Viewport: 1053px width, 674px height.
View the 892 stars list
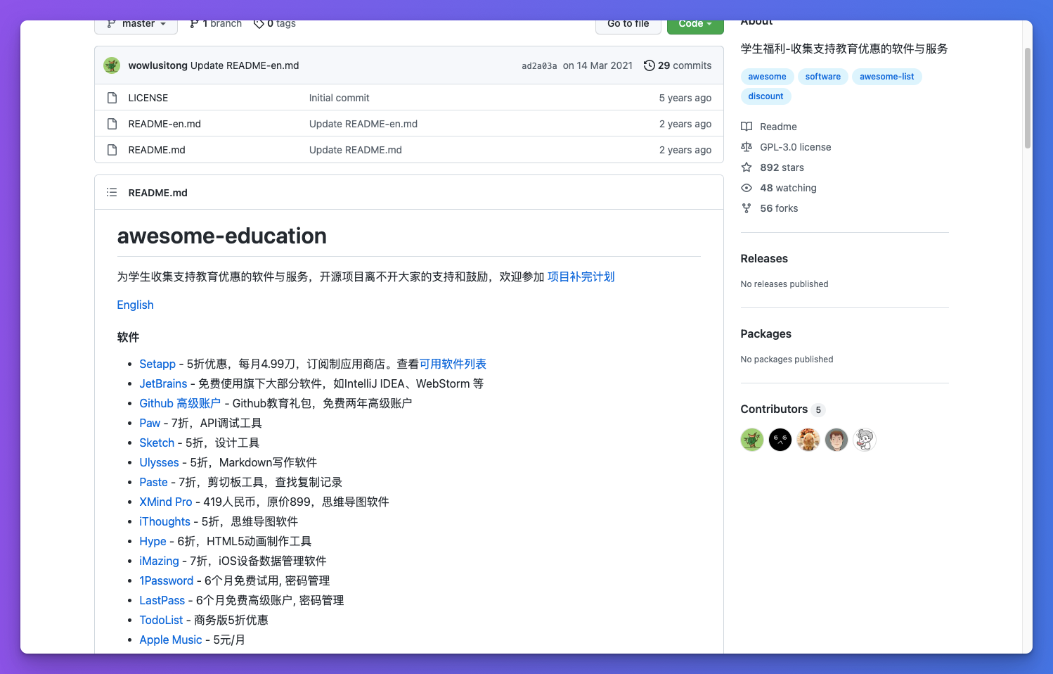pyautogui.click(x=782, y=167)
